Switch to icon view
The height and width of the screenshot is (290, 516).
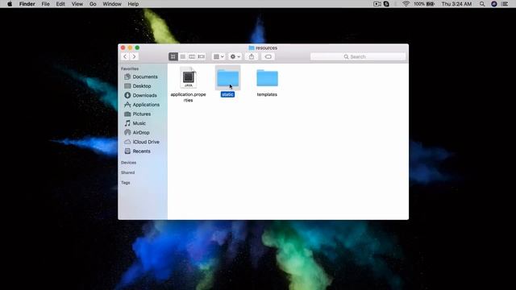point(173,56)
